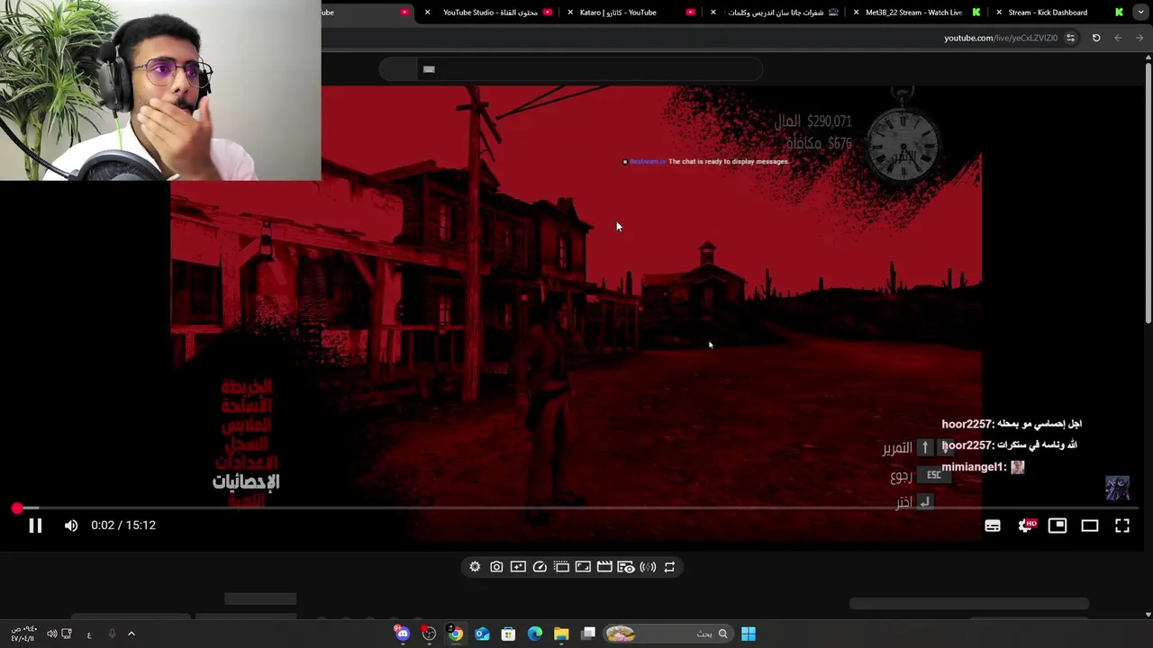Reload the page
Image resolution: width=1153 pixels, height=648 pixels.
coord(1096,38)
